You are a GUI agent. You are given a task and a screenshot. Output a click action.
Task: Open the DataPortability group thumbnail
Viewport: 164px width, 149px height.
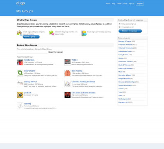click(20, 73)
